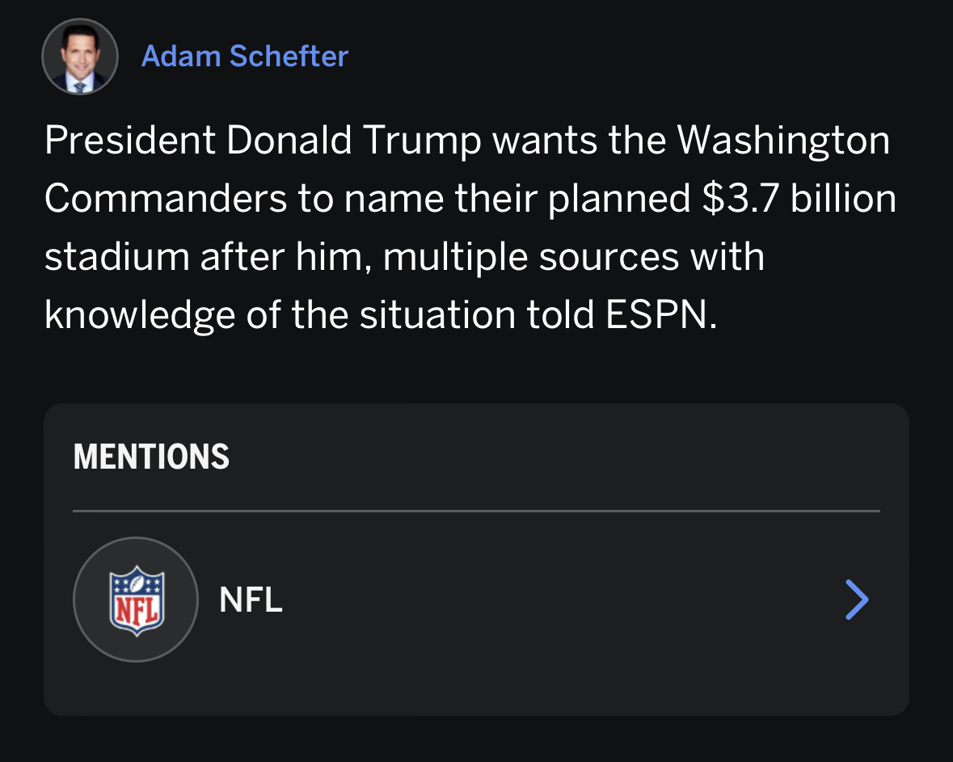Screen dimensions: 953x762
Task: Click the 'planned' word in the post
Action: point(619,199)
